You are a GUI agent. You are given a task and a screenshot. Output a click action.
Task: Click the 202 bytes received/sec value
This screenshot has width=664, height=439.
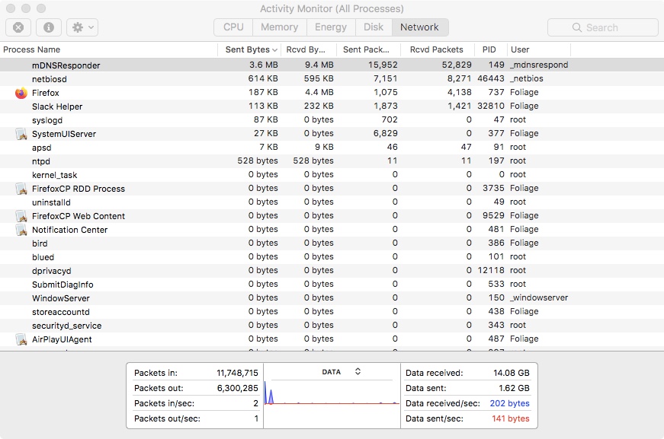pos(509,403)
